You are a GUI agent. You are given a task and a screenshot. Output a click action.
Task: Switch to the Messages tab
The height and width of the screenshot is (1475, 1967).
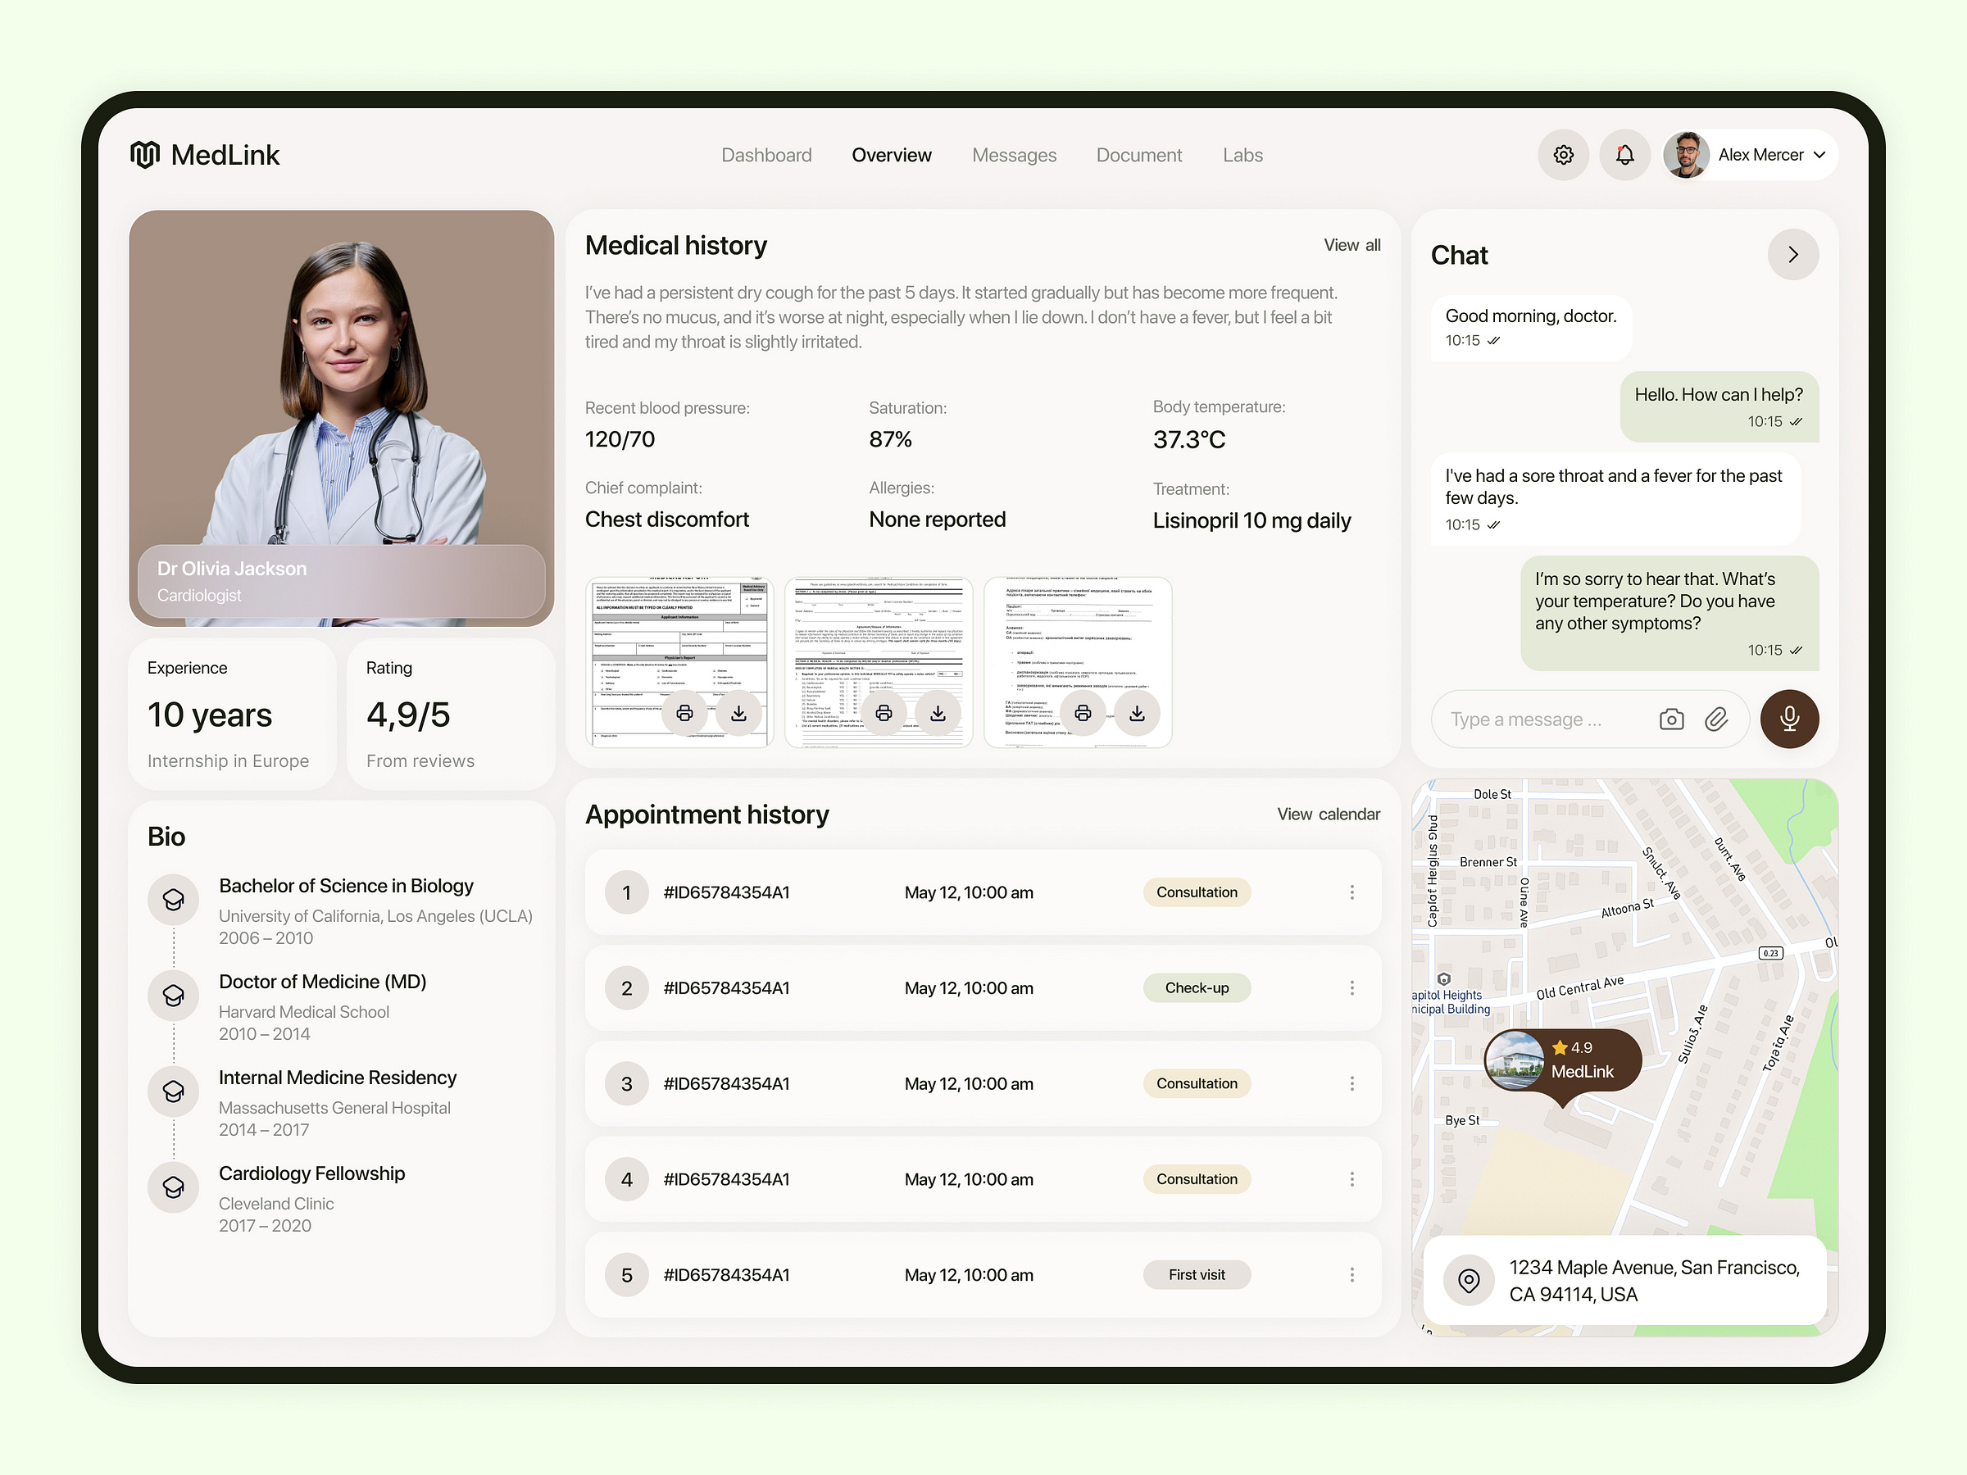[x=1014, y=155]
